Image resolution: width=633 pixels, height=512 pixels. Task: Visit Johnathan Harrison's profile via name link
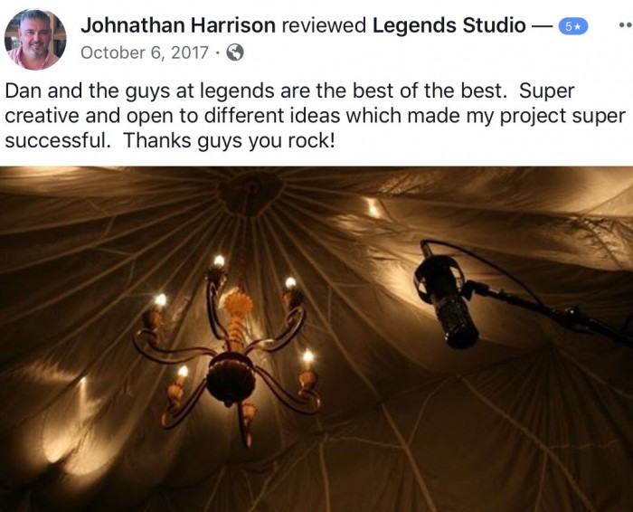(178, 25)
